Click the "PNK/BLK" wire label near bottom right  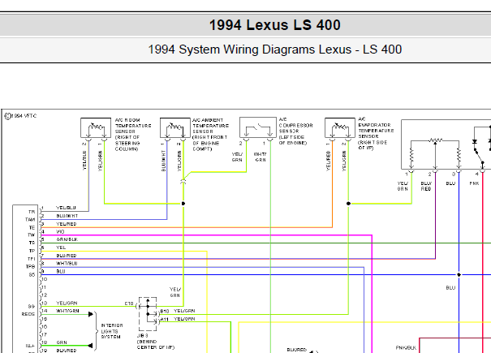(x=406, y=347)
